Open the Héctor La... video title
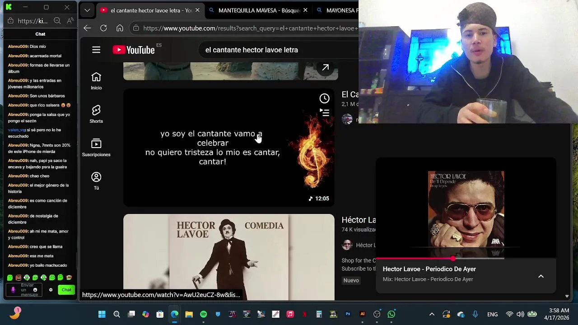The image size is (578, 325). click(x=359, y=220)
